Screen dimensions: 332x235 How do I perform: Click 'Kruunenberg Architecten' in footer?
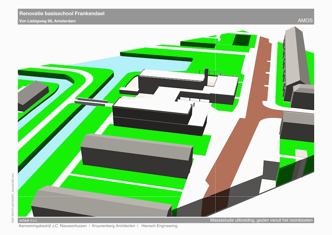click(113, 226)
